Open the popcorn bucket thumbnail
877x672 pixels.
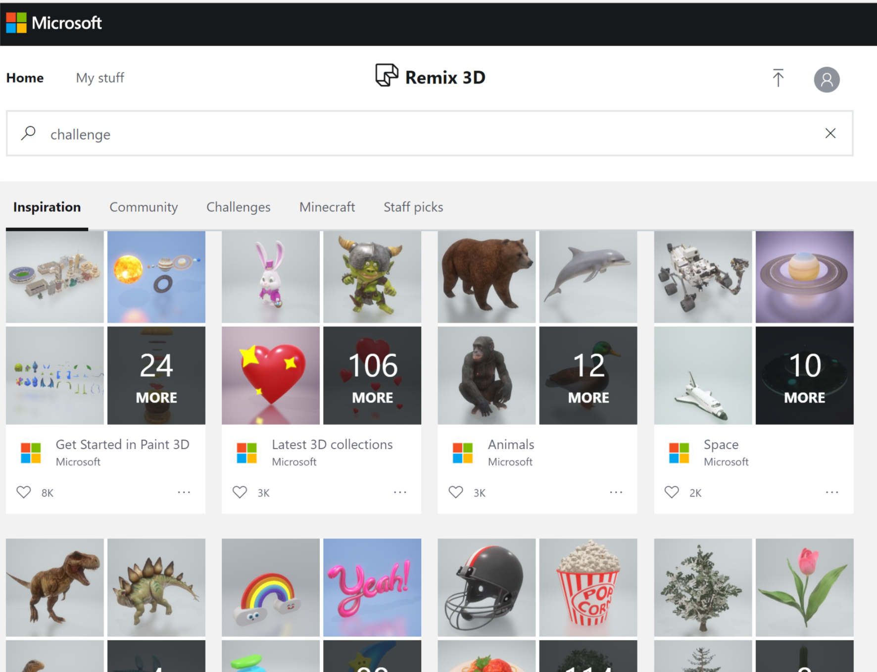pyautogui.click(x=588, y=587)
